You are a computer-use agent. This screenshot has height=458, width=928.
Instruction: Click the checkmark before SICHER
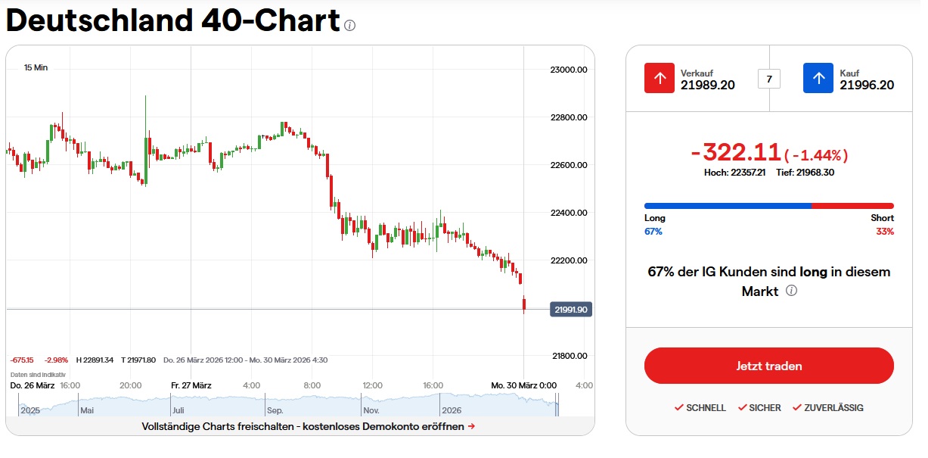[x=743, y=408]
